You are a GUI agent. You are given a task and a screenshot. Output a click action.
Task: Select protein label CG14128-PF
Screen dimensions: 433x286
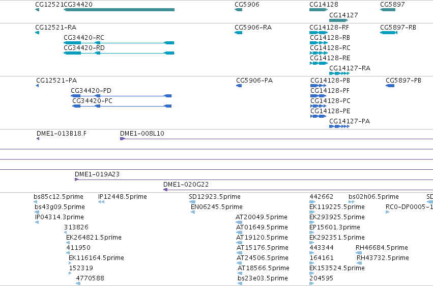330,91
